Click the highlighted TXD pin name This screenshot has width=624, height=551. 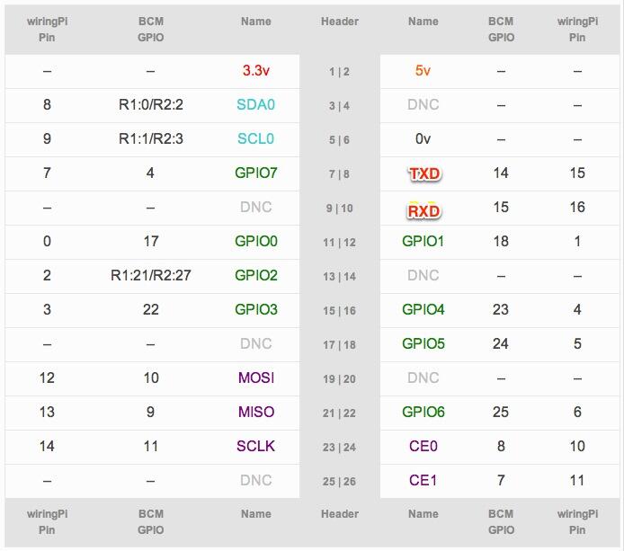424,173
